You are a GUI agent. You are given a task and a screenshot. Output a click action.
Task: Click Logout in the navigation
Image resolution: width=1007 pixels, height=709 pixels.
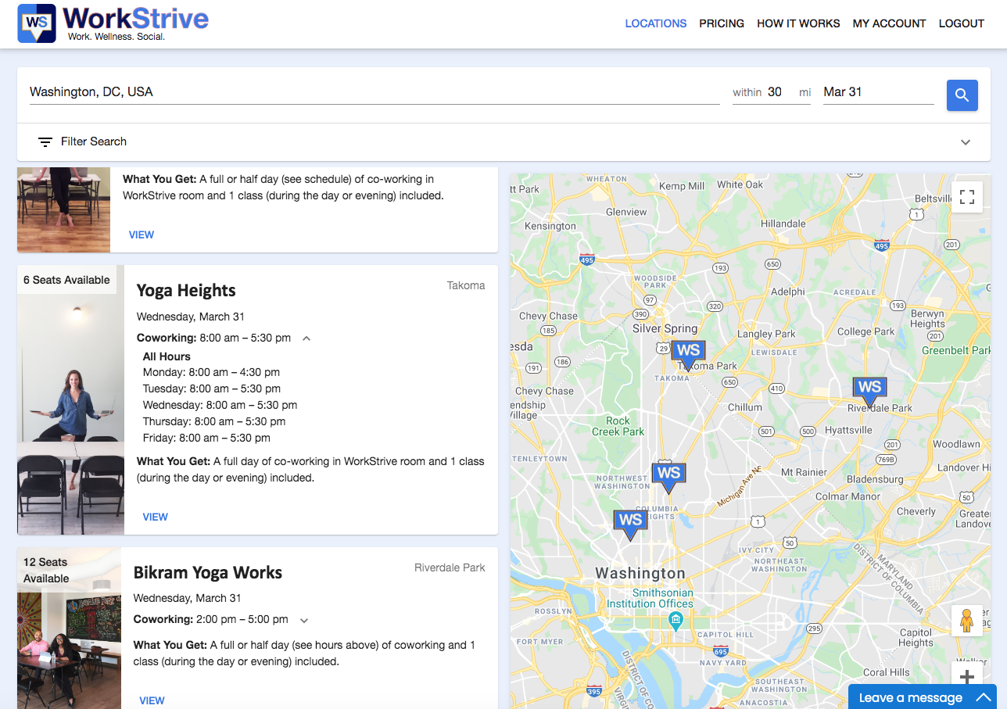click(x=961, y=23)
